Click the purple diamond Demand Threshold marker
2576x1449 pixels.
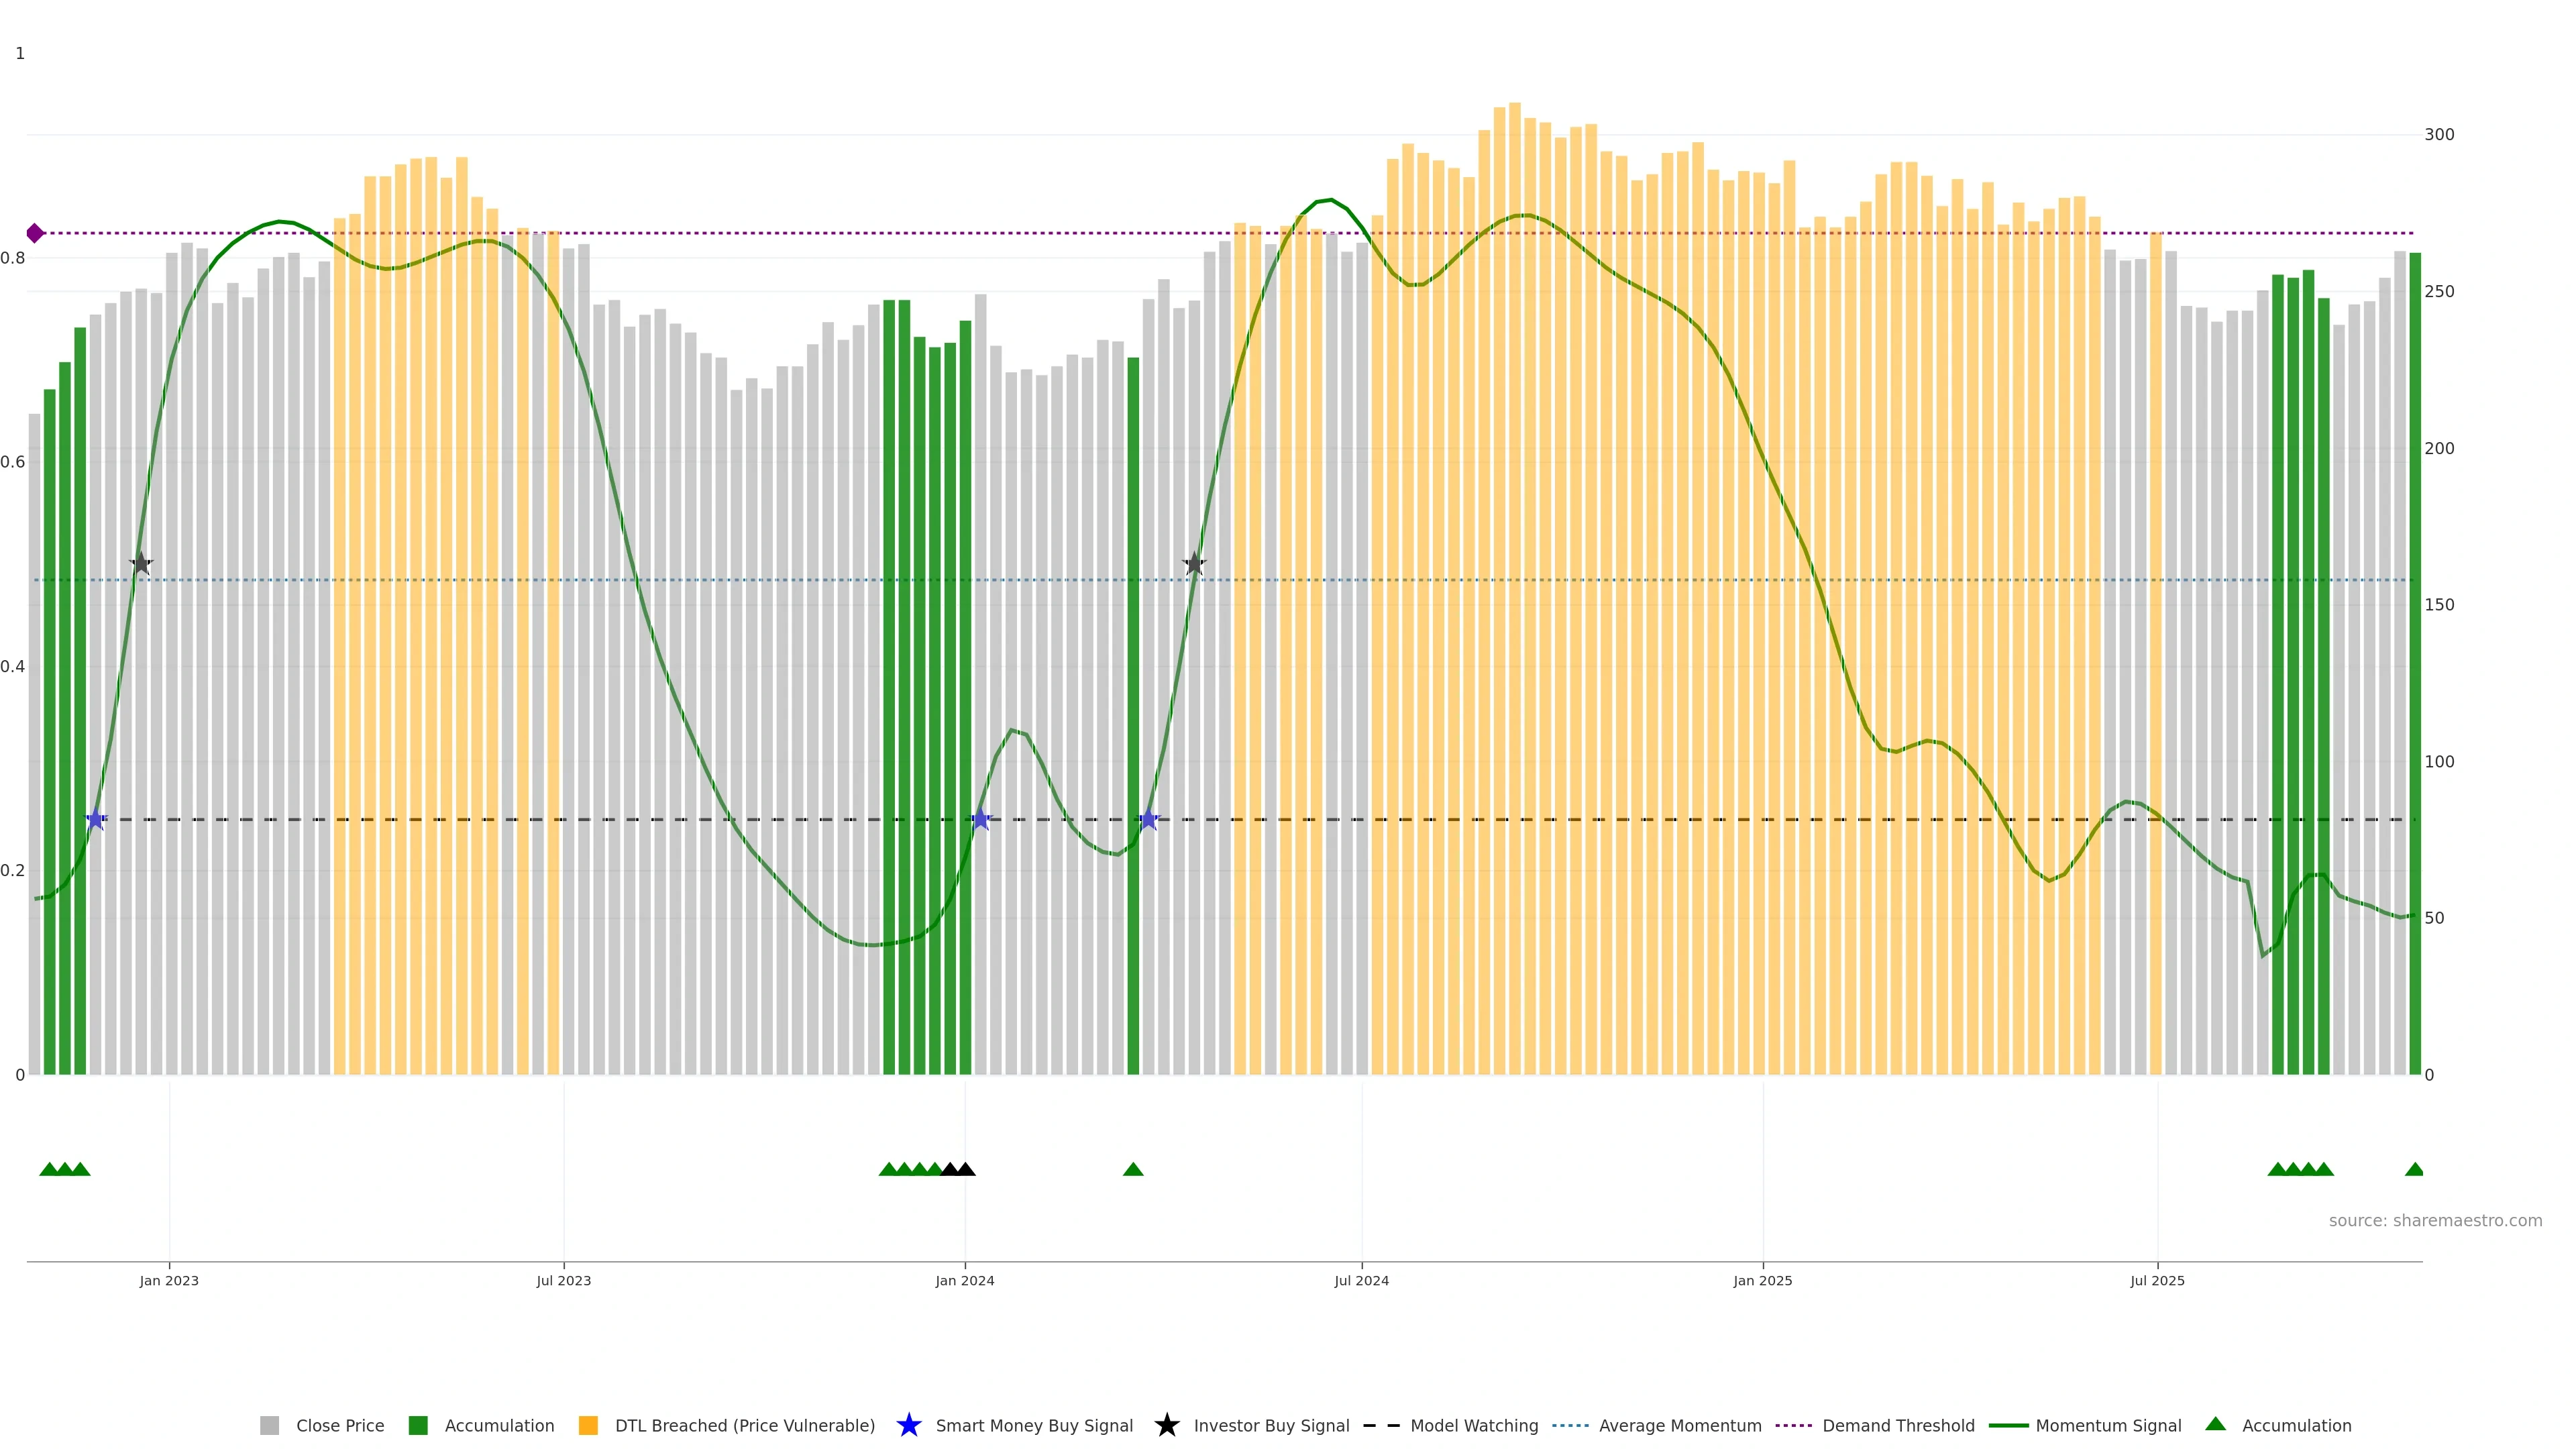coord(35,233)
